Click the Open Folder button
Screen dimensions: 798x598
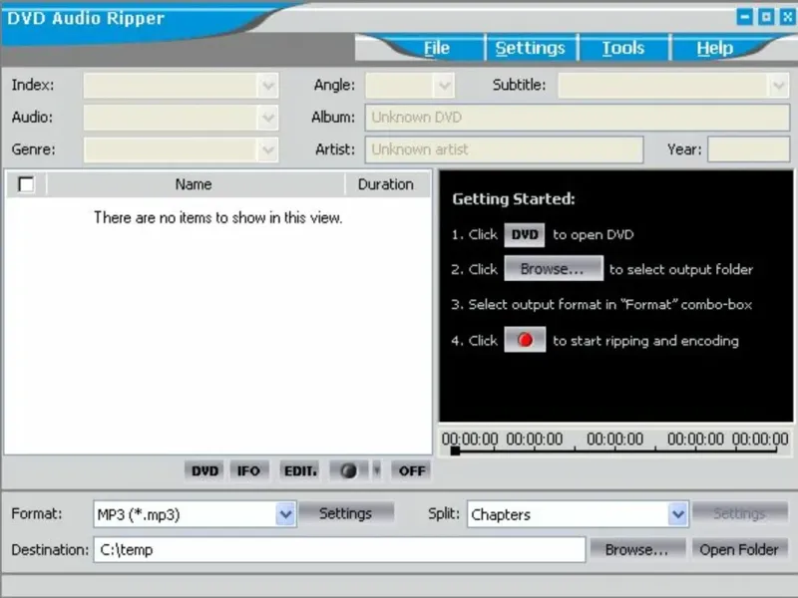(739, 550)
